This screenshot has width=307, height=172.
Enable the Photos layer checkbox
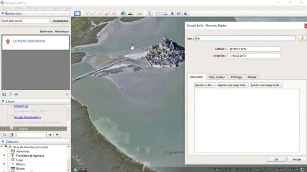tap(9, 164)
